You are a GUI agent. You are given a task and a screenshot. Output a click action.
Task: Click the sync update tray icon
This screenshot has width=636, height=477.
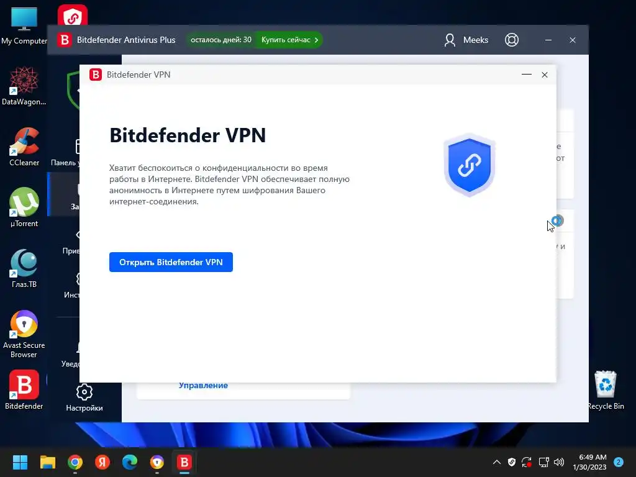coord(527,462)
